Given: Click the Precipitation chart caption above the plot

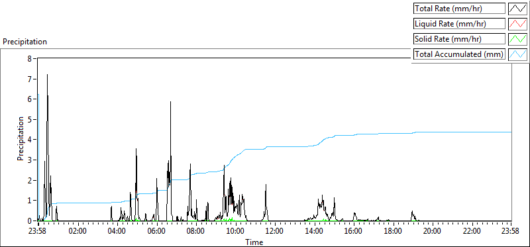Looking at the screenshot, I should click(25, 42).
